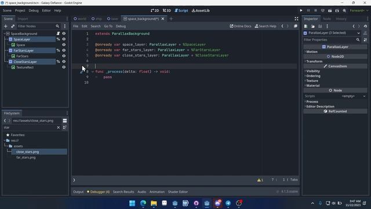Switch to the Node dock tab
Viewport: 371px width, 209px height.
tap(327, 19)
